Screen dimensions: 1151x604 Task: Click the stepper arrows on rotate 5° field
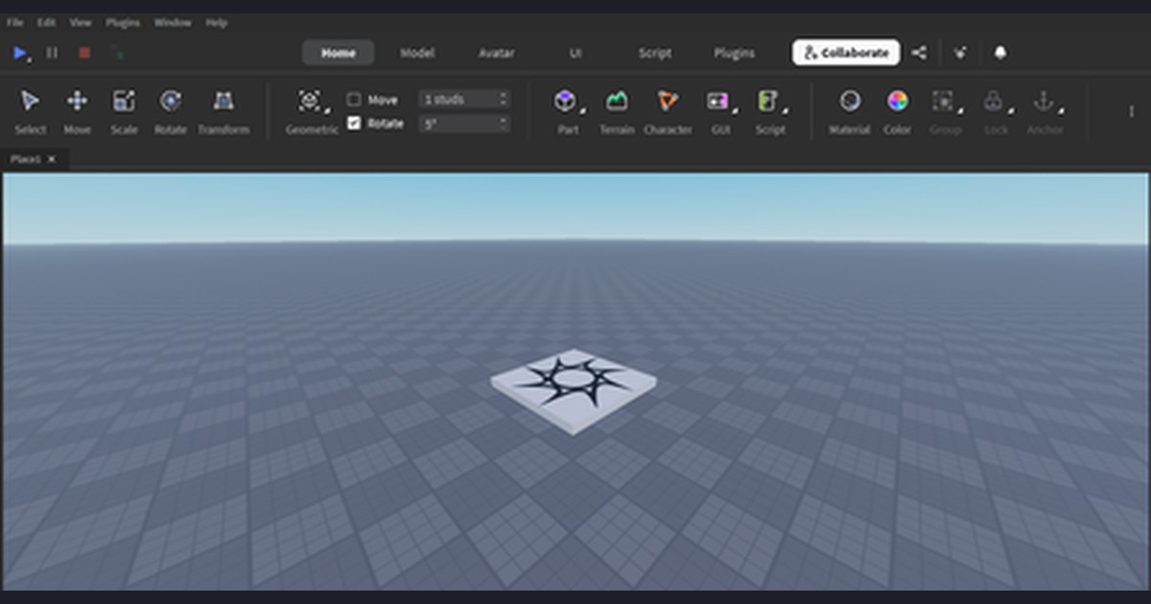503,123
